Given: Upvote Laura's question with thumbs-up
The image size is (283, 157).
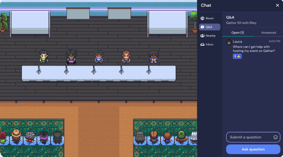Looking at the screenshot, I should pos(237,56).
